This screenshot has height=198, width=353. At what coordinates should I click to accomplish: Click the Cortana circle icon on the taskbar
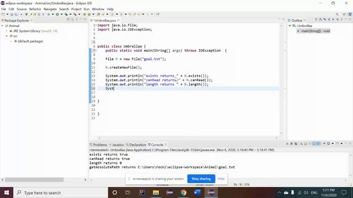115,193
